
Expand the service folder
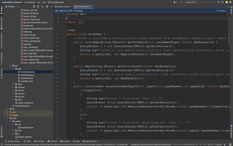coord(13,93)
